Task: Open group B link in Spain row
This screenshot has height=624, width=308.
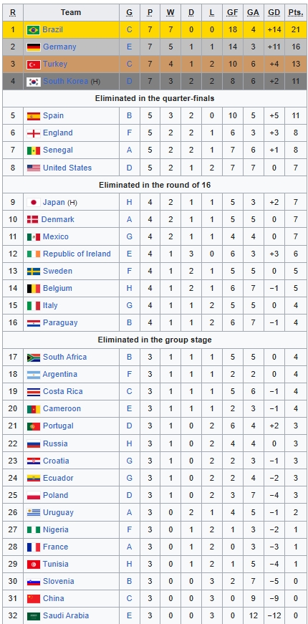Action: point(130,116)
